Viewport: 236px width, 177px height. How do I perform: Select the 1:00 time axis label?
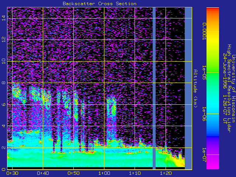pos(104,173)
